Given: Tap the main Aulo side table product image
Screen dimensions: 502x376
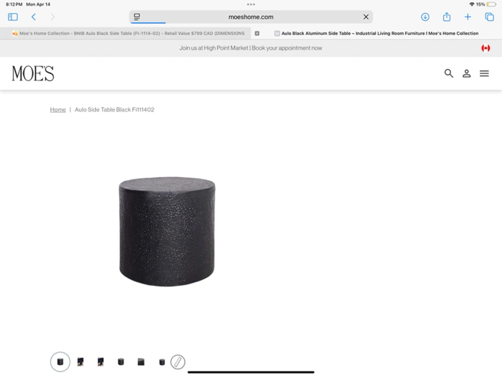Looking at the screenshot, I should [x=167, y=232].
